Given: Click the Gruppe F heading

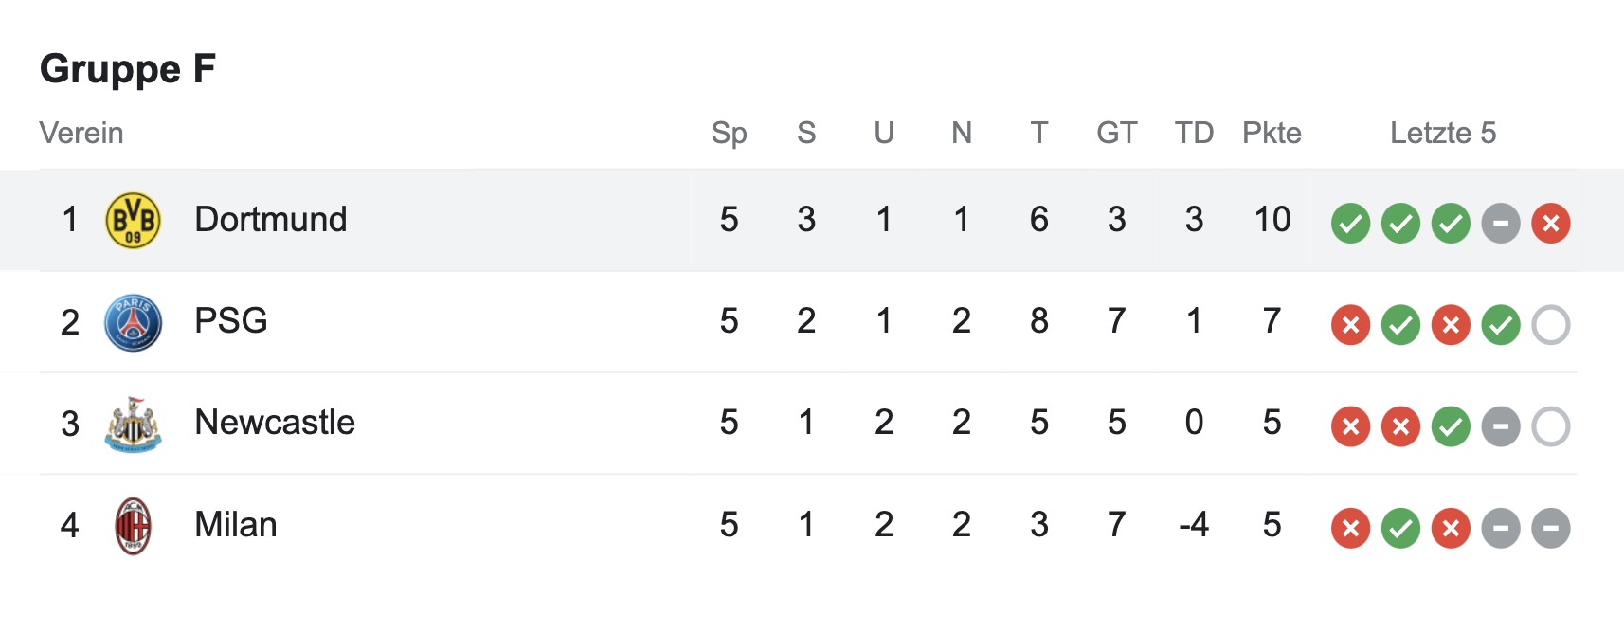Looking at the screenshot, I should [128, 69].
